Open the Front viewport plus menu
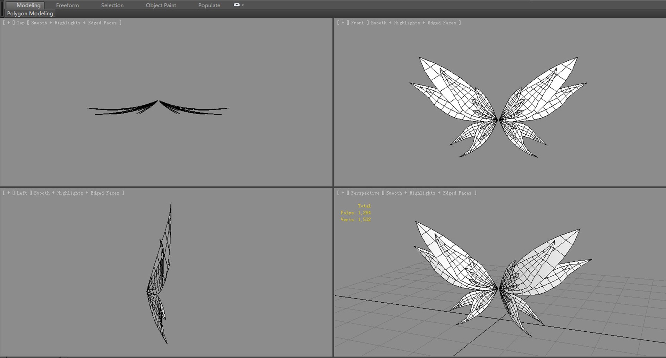 pyautogui.click(x=343, y=23)
